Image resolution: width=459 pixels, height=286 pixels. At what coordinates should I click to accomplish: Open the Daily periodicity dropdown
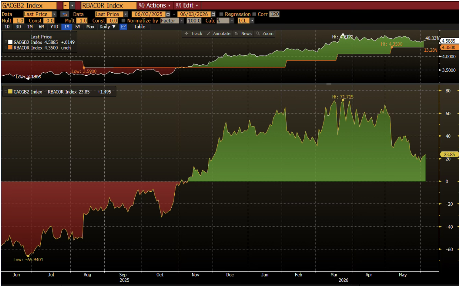(x=108, y=27)
